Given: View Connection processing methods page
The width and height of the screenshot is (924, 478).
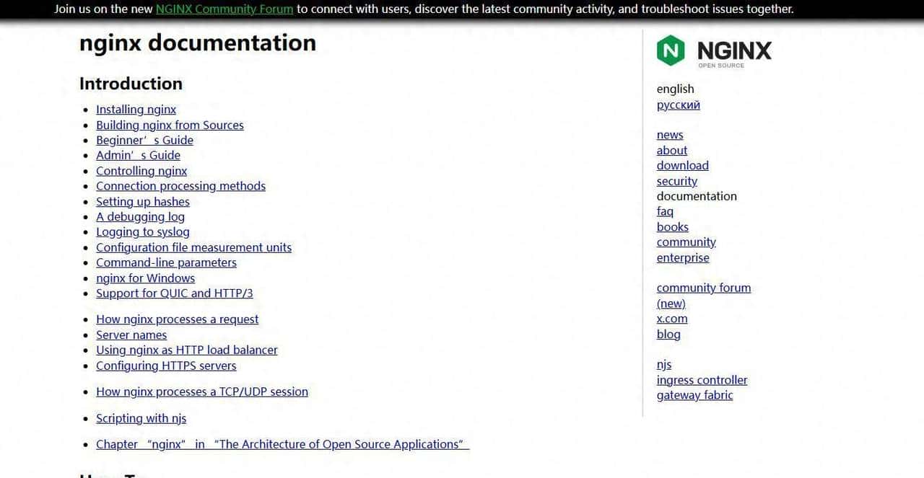Looking at the screenshot, I should pyautogui.click(x=180, y=186).
